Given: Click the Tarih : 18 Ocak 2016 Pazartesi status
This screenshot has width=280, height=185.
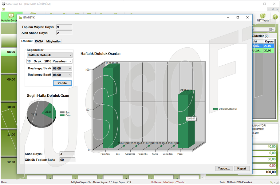Looking at the screenshot, I should [236, 182].
